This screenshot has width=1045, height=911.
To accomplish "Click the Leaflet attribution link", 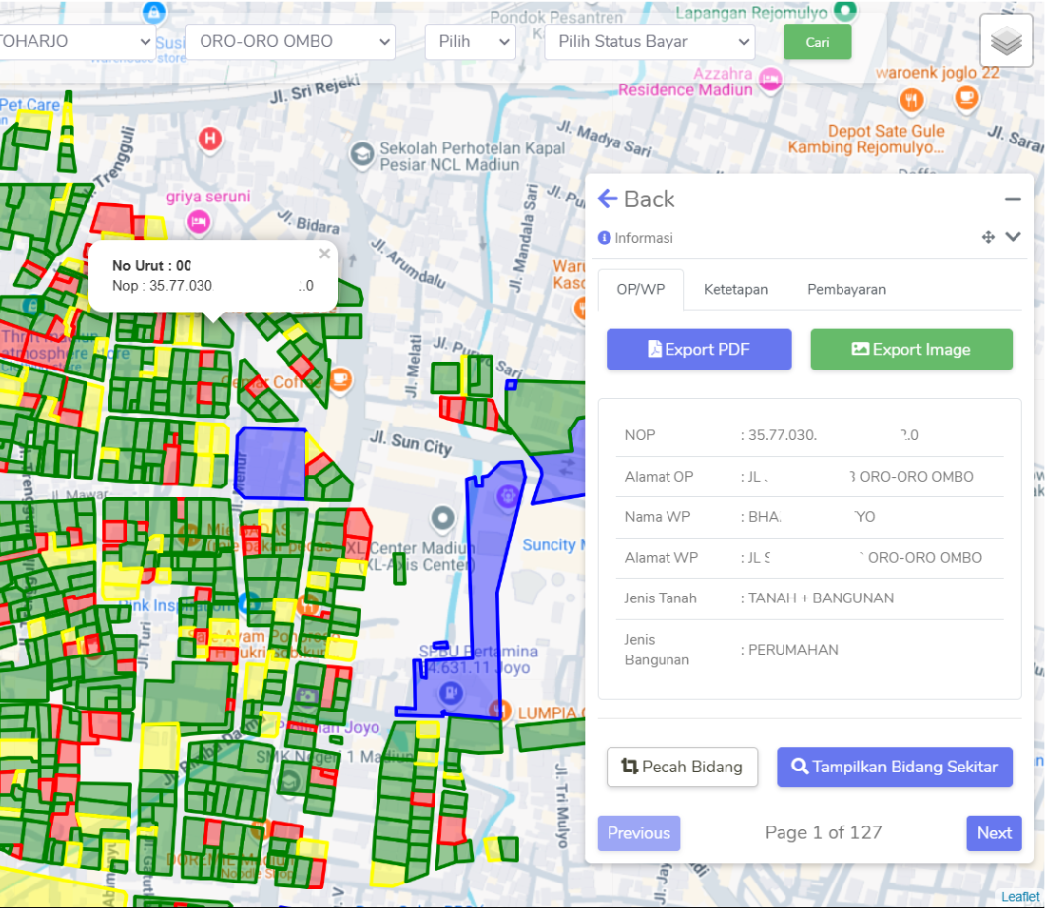I will coord(1019,897).
